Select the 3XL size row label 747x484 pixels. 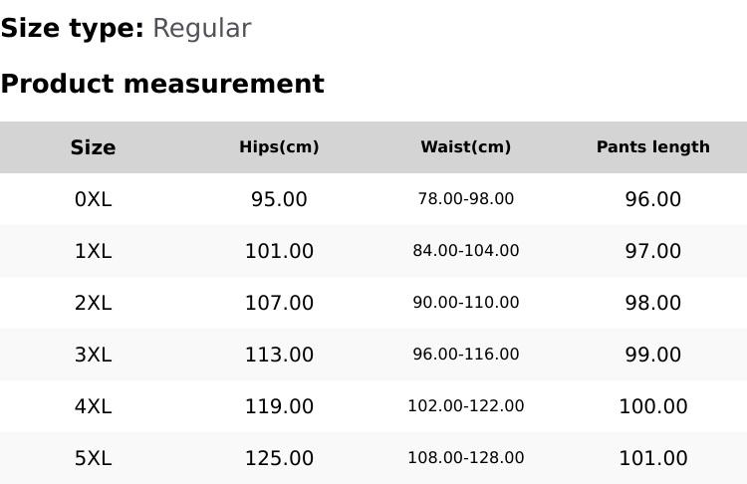93,355
